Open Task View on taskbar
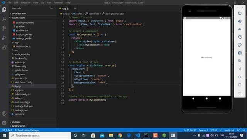This screenshot has width=247, height=139. click(84, 136)
